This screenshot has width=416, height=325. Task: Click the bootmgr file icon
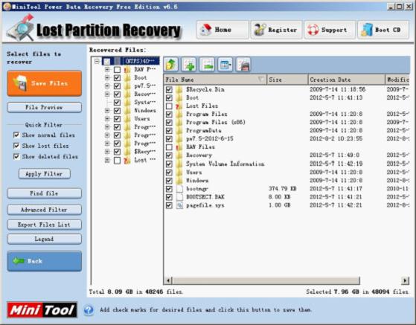click(x=179, y=189)
